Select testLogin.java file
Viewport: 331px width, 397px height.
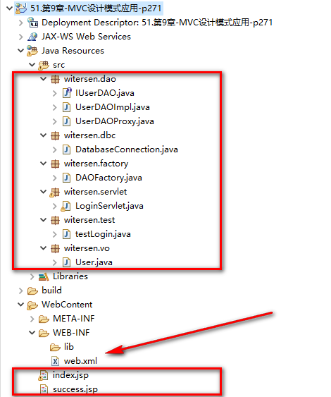103,234
